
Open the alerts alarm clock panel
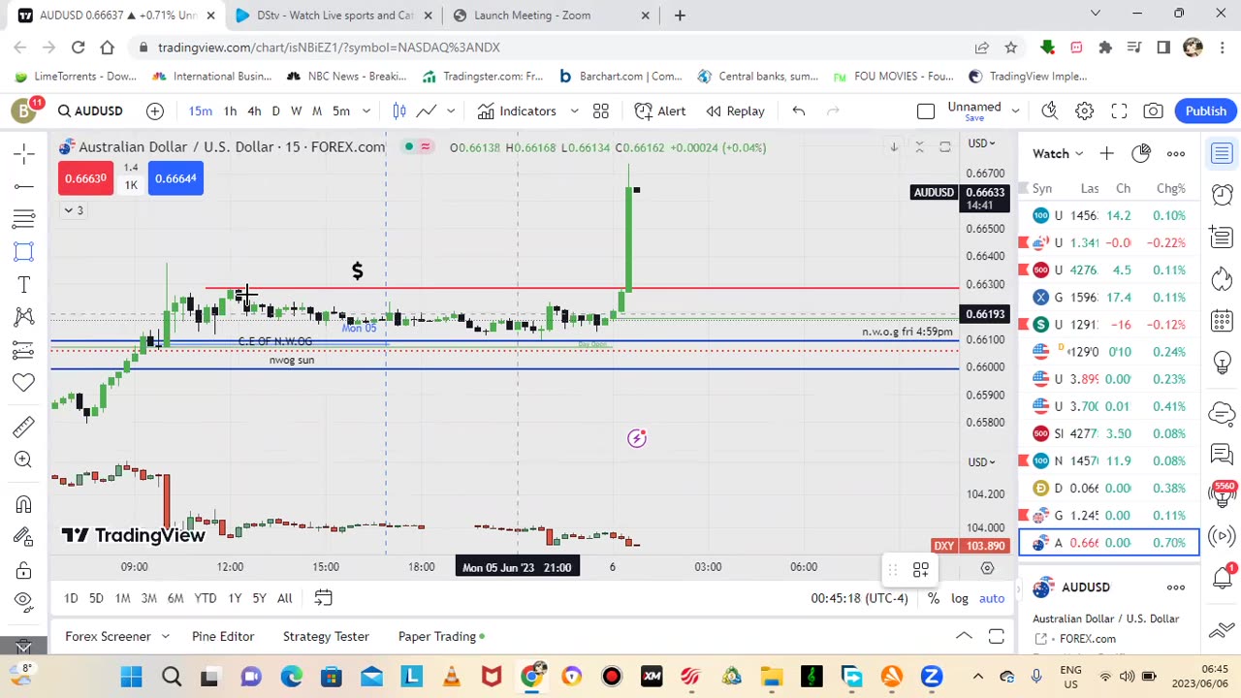1222,195
